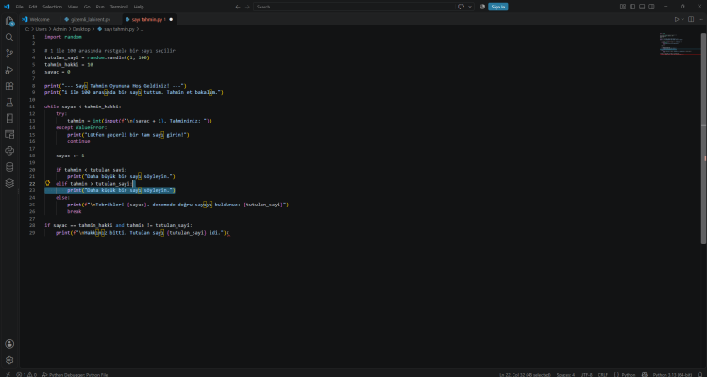
Task: Open the Go menu
Action: (87, 7)
